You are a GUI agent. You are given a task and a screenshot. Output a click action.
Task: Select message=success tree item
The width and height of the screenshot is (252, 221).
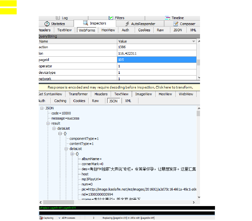65,118
